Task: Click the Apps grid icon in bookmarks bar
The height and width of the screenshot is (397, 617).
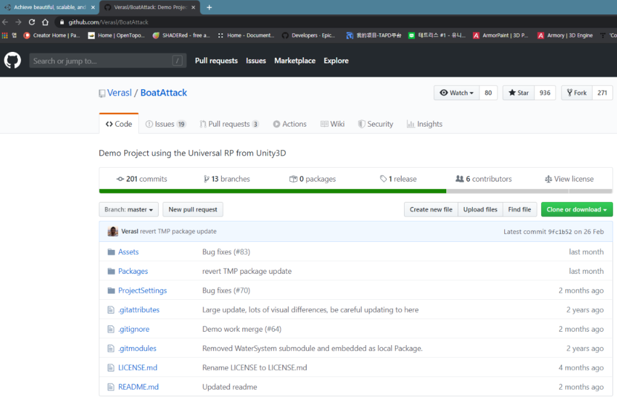Action: pyautogui.click(x=5, y=36)
